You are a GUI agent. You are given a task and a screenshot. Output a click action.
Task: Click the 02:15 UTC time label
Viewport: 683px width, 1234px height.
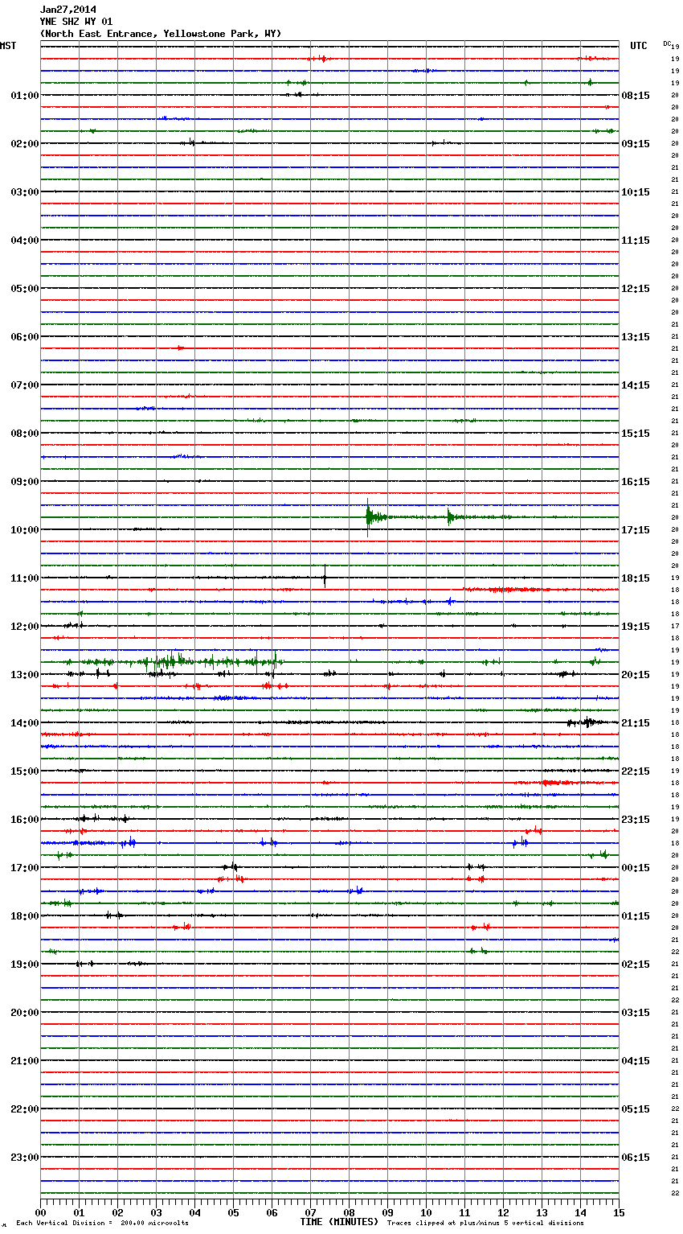point(636,965)
